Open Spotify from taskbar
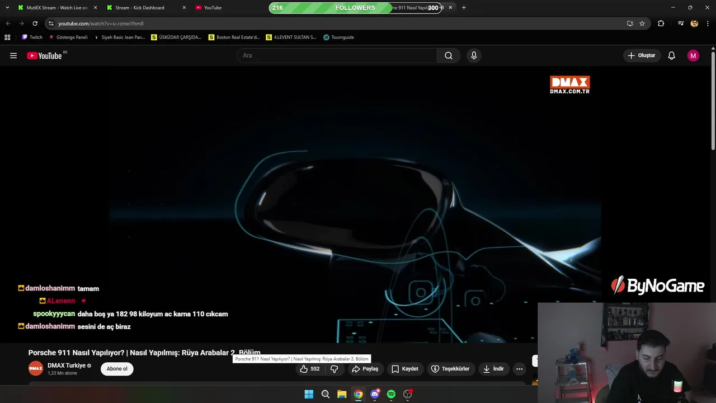The height and width of the screenshot is (403, 716). point(391,394)
